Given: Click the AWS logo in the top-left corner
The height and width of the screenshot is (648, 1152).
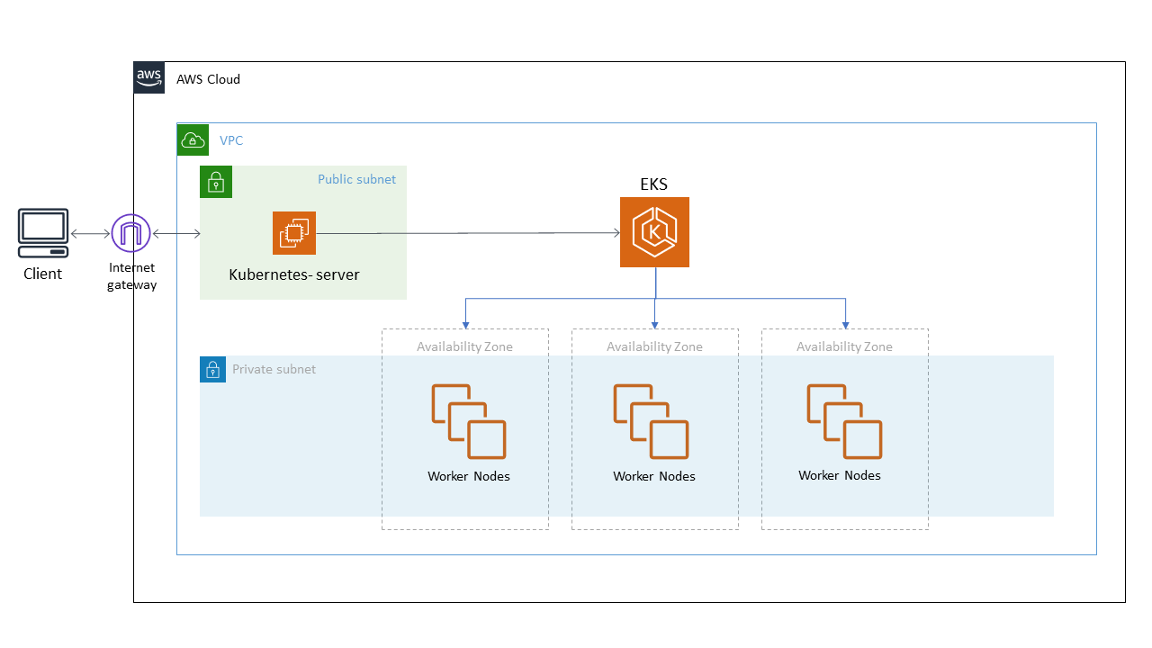Looking at the screenshot, I should [148, 77].
